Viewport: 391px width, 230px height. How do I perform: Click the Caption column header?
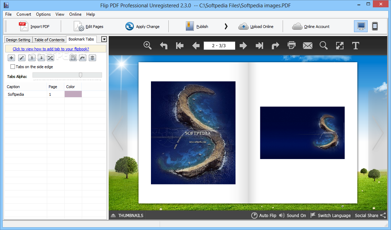pos(26,87)
